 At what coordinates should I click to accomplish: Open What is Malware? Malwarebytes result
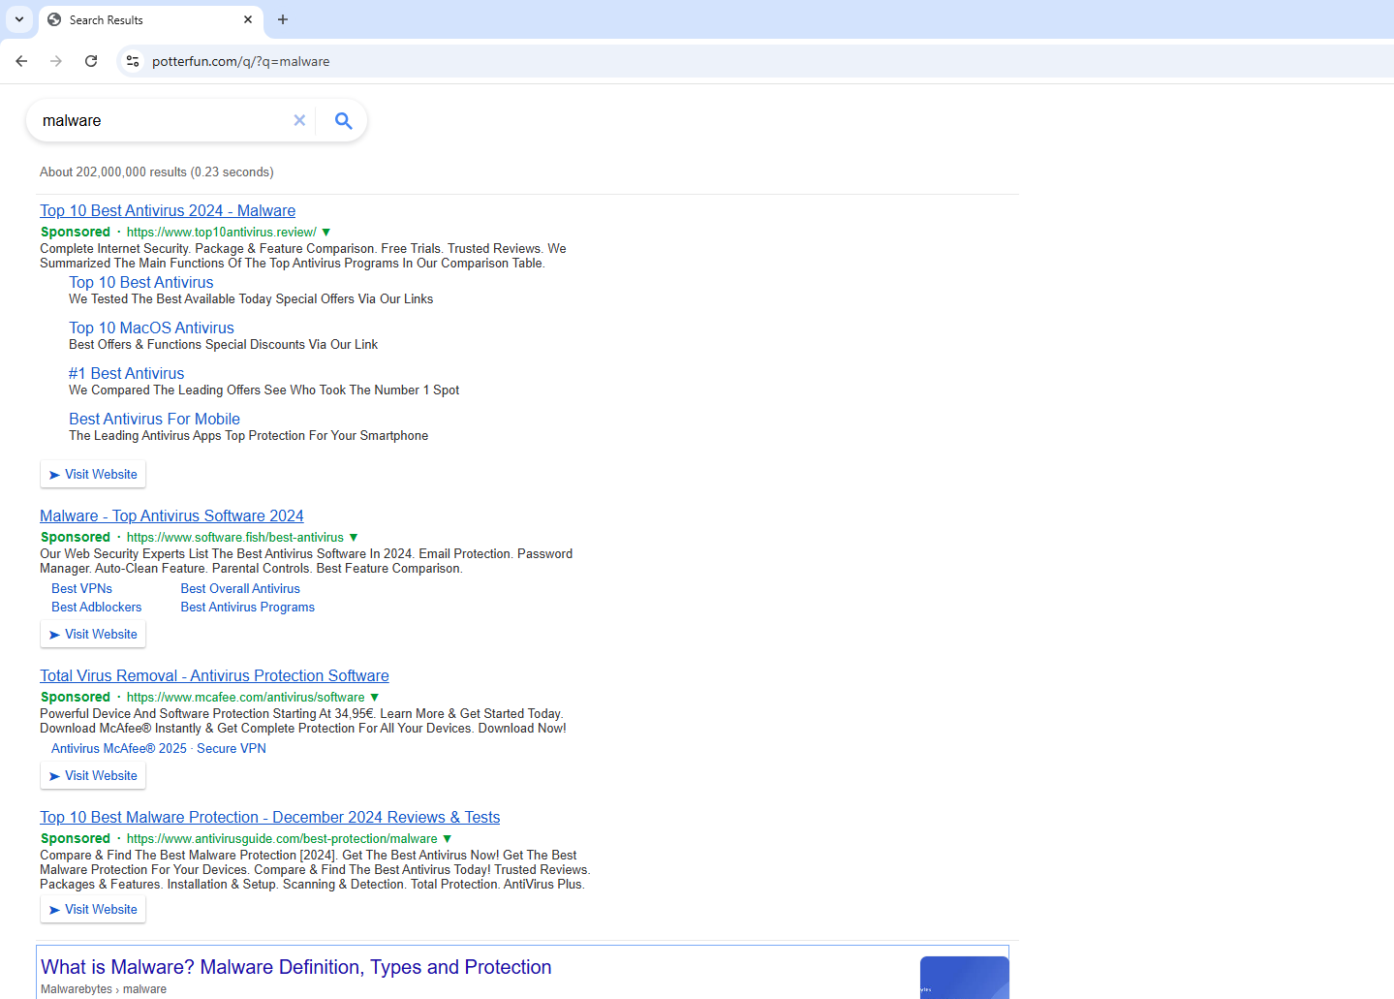click(295, 967)
